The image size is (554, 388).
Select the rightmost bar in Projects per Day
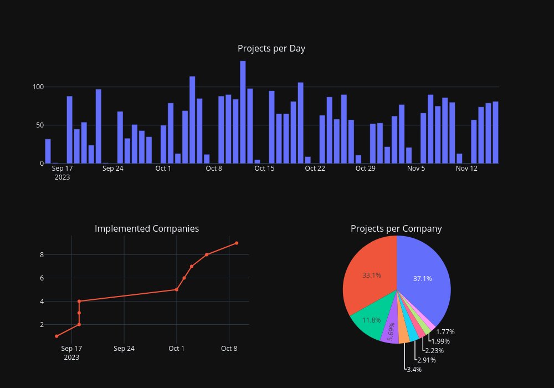495,132
